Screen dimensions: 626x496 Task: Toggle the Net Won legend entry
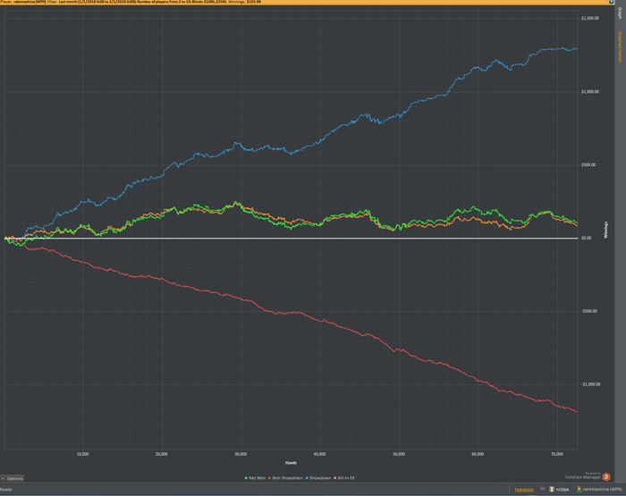255,478
